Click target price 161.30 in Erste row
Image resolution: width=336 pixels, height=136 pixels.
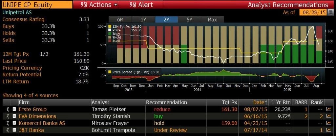tap(230, 109)
